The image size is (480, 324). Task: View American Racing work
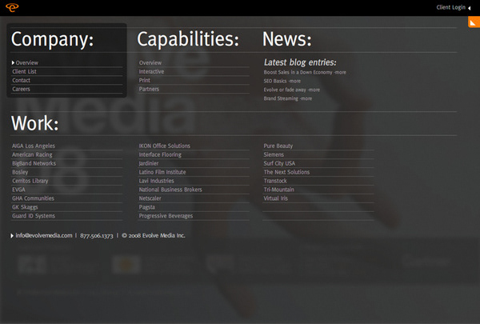click(x=32, y=154)
